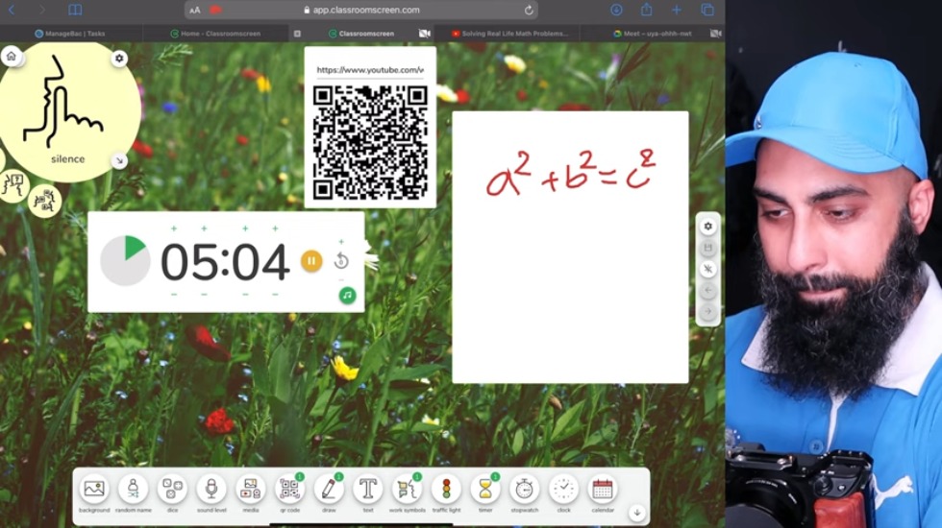The image size is (942, 528).
Task: Open the calendar widget
Action: (x=603, y=490)
